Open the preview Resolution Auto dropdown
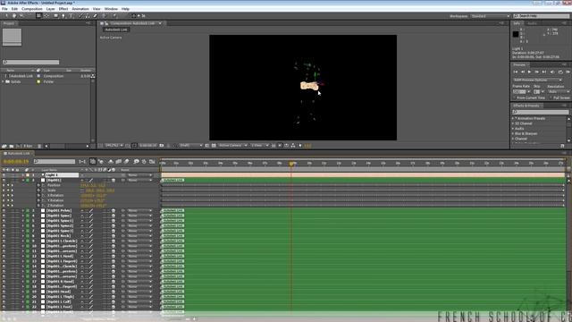Screen dimensions: 572x322 coord(558,91)
